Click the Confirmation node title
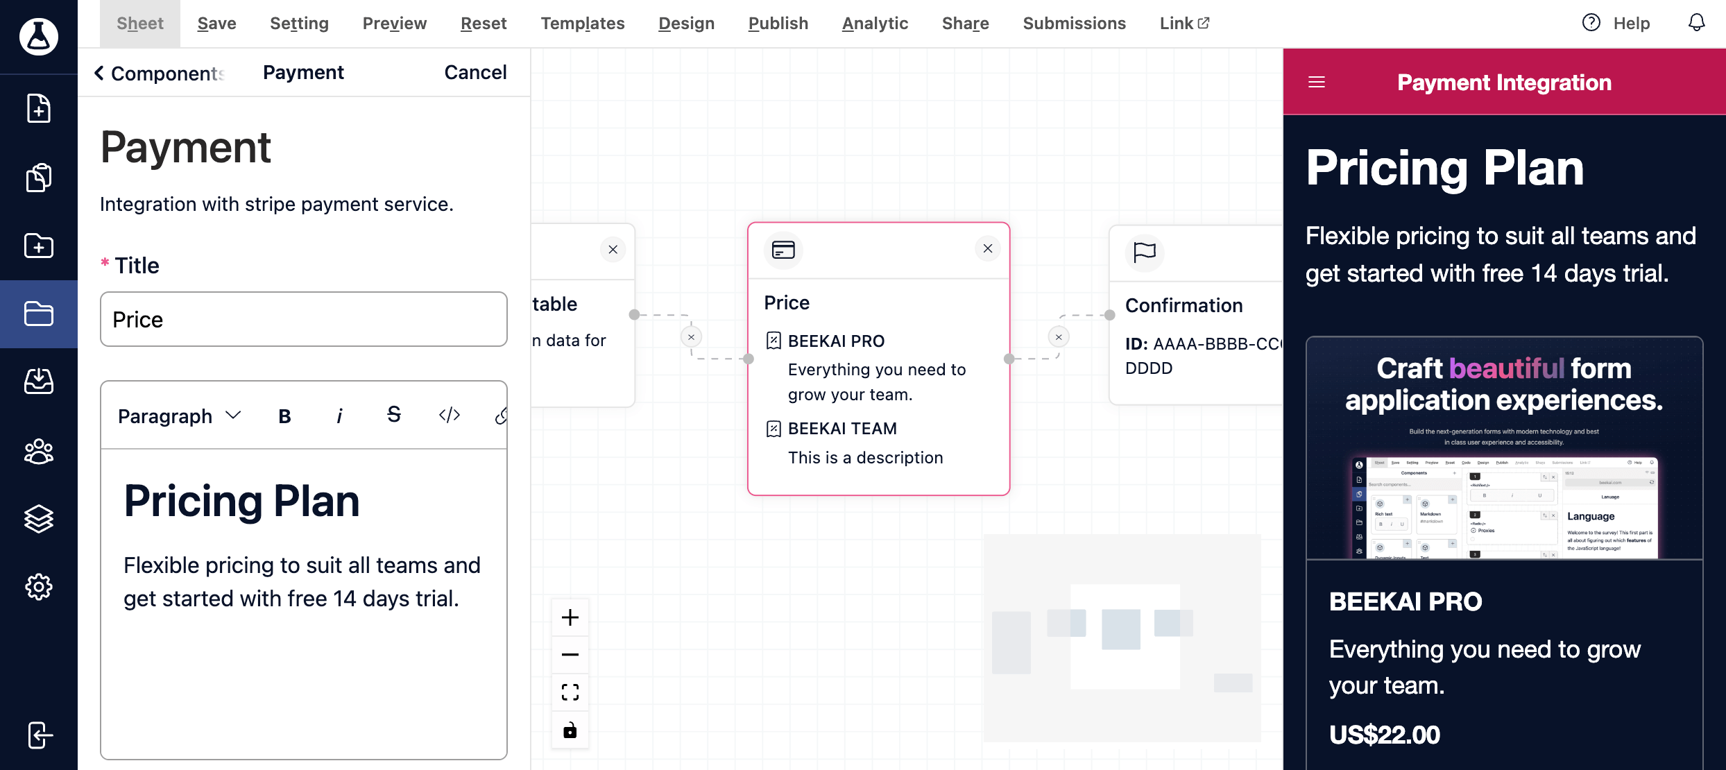 click(x=1184, y=305)
